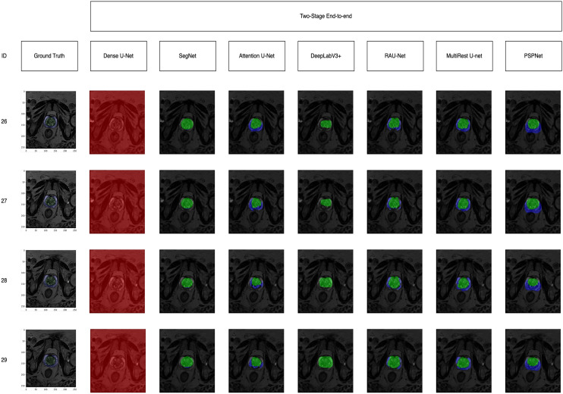
Task: Open Ground Truth image for ID 26
Action: coord(51,120)
